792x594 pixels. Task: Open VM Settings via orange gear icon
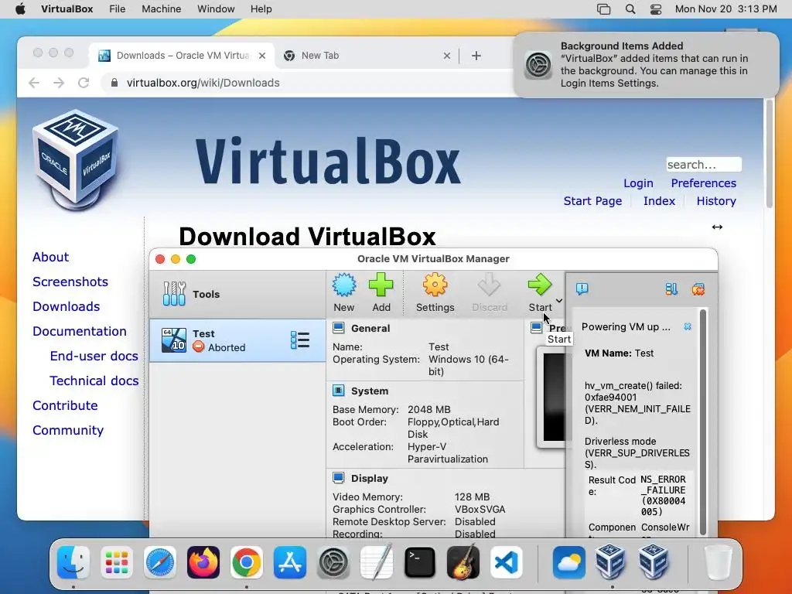(x=435, y=285)
